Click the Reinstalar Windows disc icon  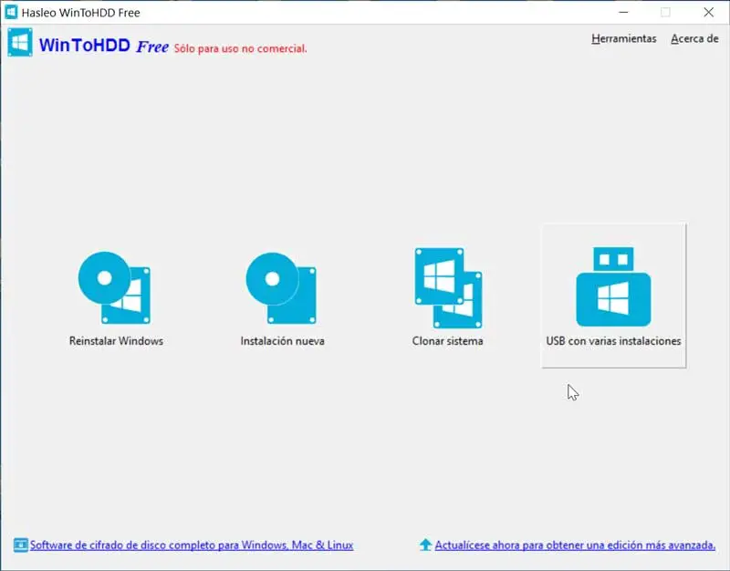[x=115, y=287]
